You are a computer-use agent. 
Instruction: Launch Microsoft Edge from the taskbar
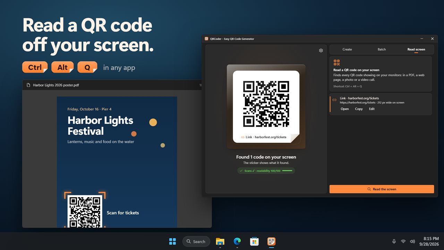(x=237, y=241)
